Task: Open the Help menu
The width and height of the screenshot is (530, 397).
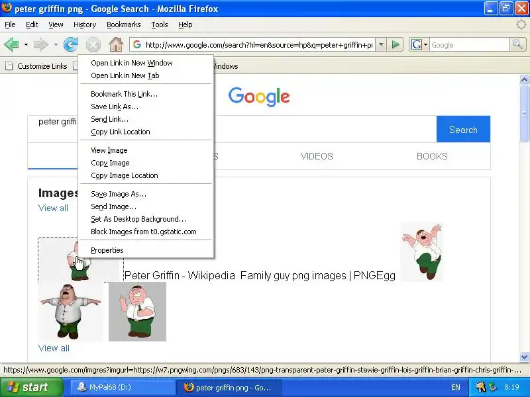Action: point(185,24)
